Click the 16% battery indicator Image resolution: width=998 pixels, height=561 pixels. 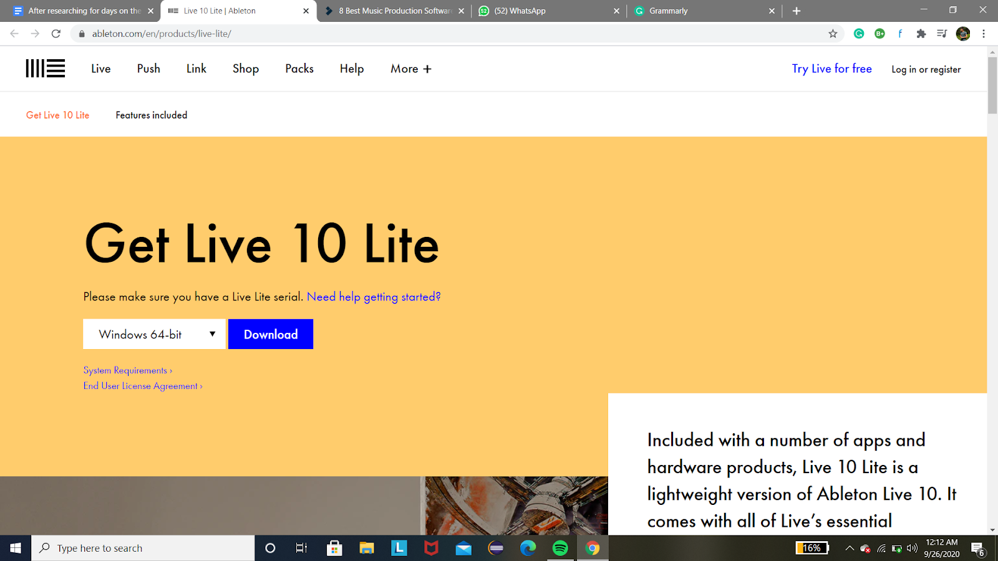(x=812, y=548)
